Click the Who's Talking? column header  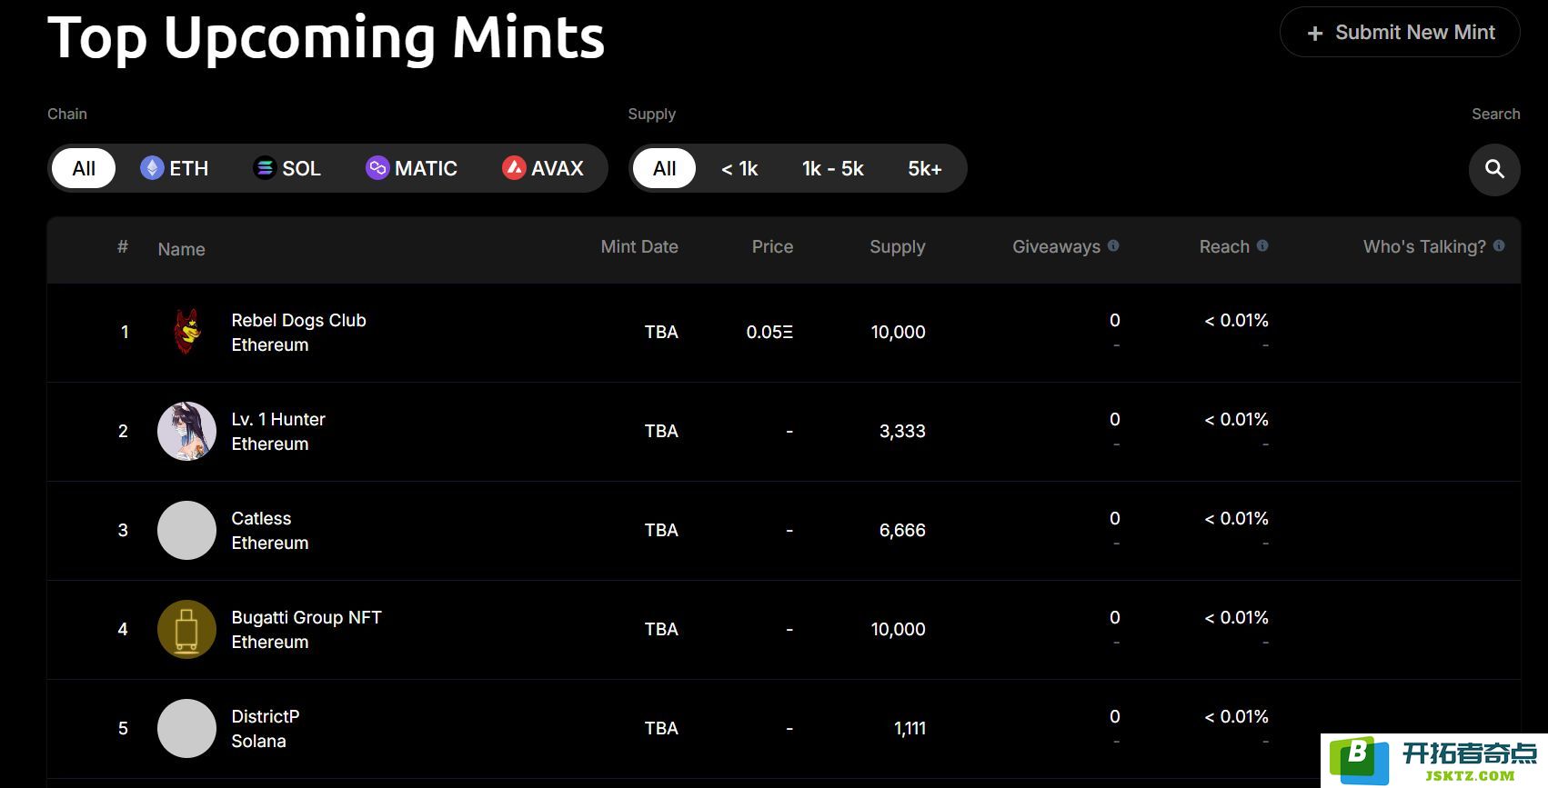(1424, 247)
